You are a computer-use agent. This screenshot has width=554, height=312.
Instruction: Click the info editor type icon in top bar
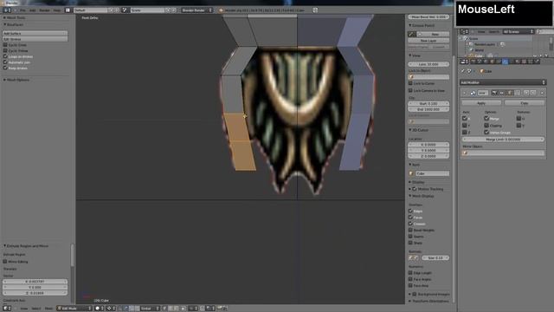tap(7, 10)
